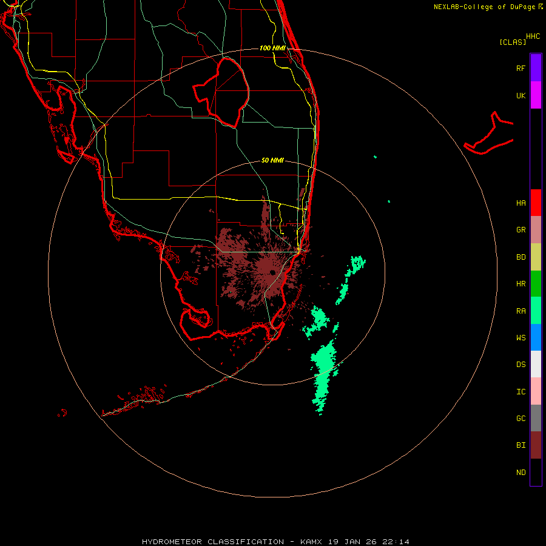Image resolution: width=546 pixels, height=546 pixels.
Task: Click the RA legend label
Action: click(x=521, y=311)
